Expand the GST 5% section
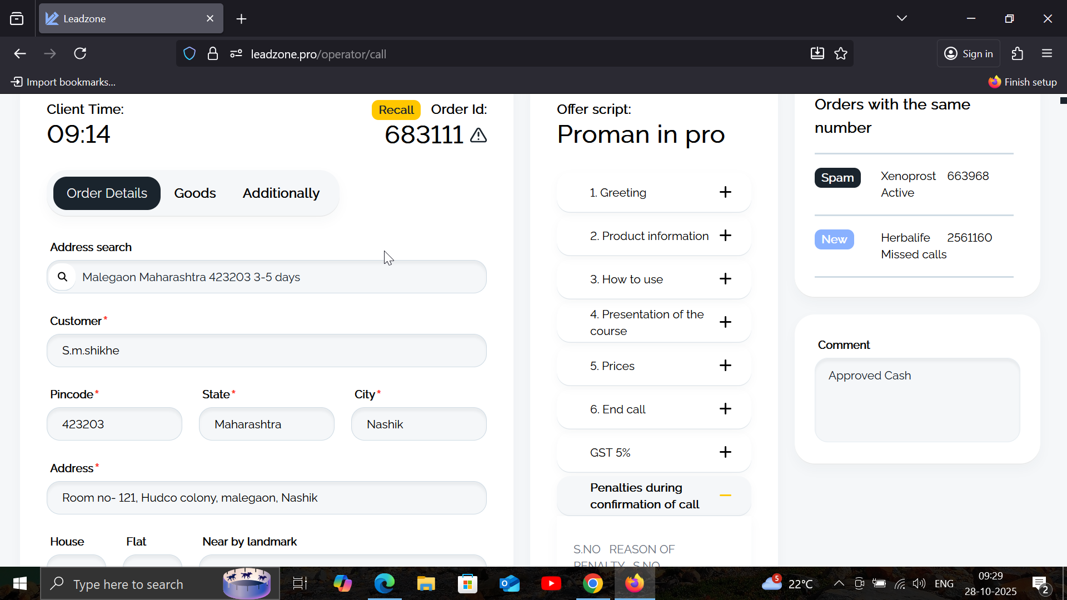 [x=725, y=452]
